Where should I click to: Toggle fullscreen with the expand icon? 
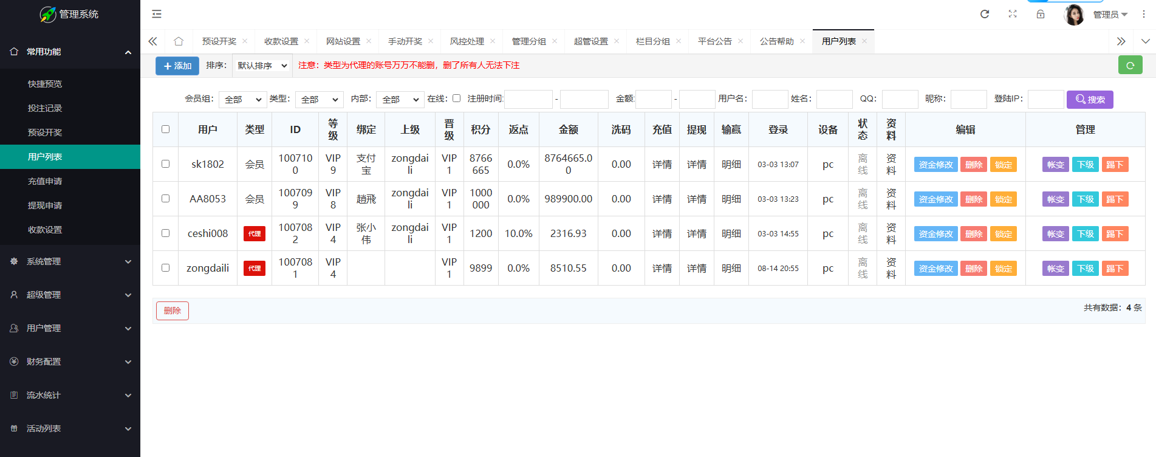pyautogui.click(x=1013, y=14)
